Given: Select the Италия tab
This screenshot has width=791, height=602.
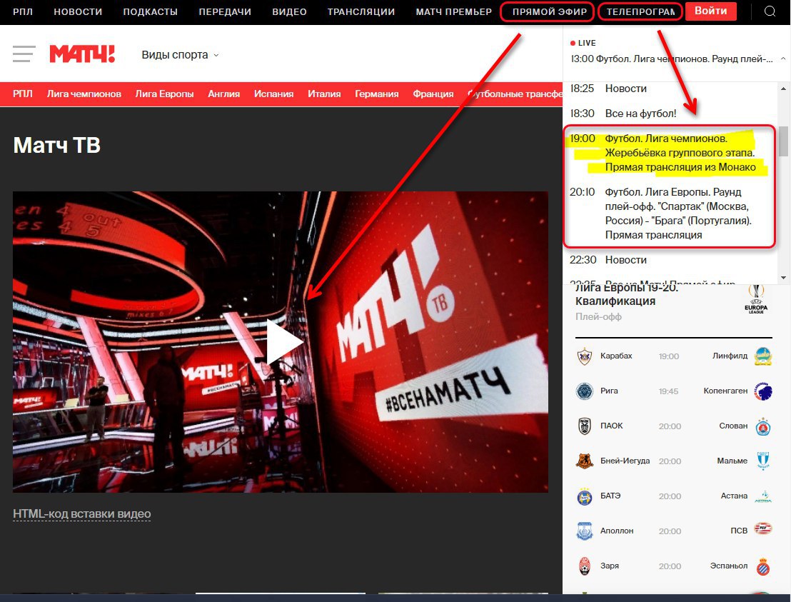Looking at the screenshot, I should (x=324, y=94).
